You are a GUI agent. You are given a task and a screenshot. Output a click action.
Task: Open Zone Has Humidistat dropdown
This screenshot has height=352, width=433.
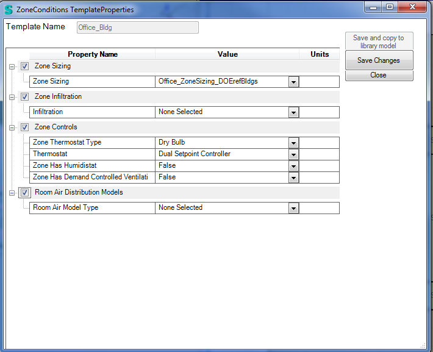(x=293, y=166)
